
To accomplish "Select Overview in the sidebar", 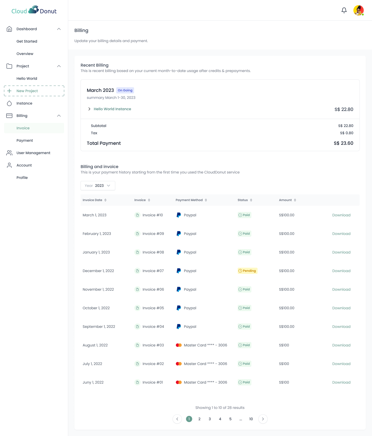I will tap(25, 54).
